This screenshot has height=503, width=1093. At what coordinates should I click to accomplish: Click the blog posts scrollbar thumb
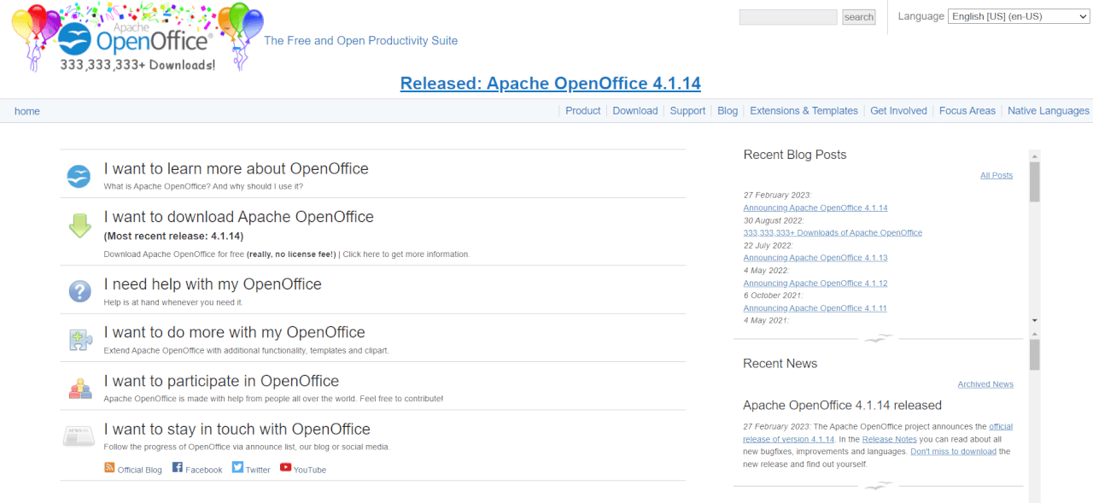click(1035, 181)
